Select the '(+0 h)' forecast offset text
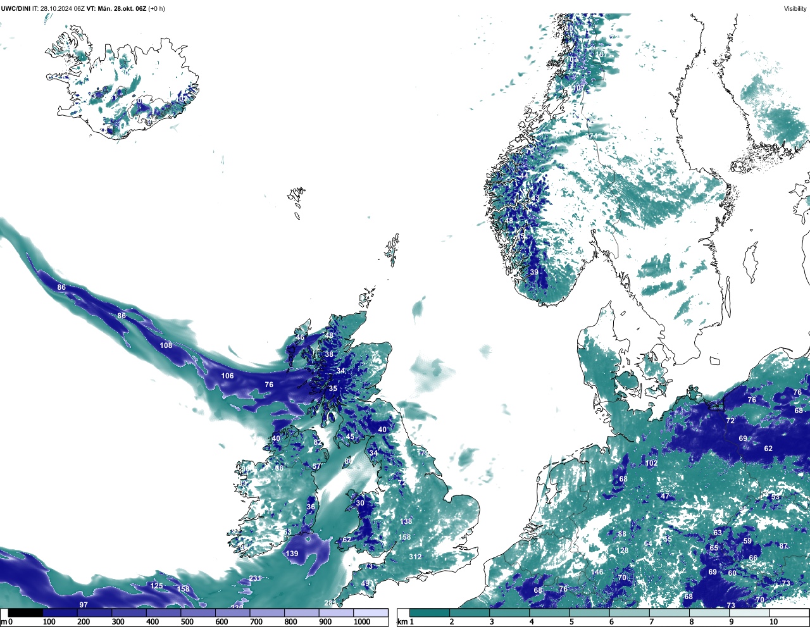The width and height of the screenshot is (810, 627). point(156,8)
